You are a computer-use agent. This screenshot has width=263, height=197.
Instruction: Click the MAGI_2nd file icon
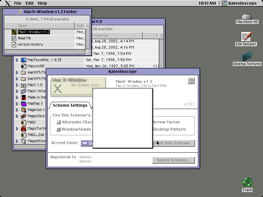click(23, 135)
